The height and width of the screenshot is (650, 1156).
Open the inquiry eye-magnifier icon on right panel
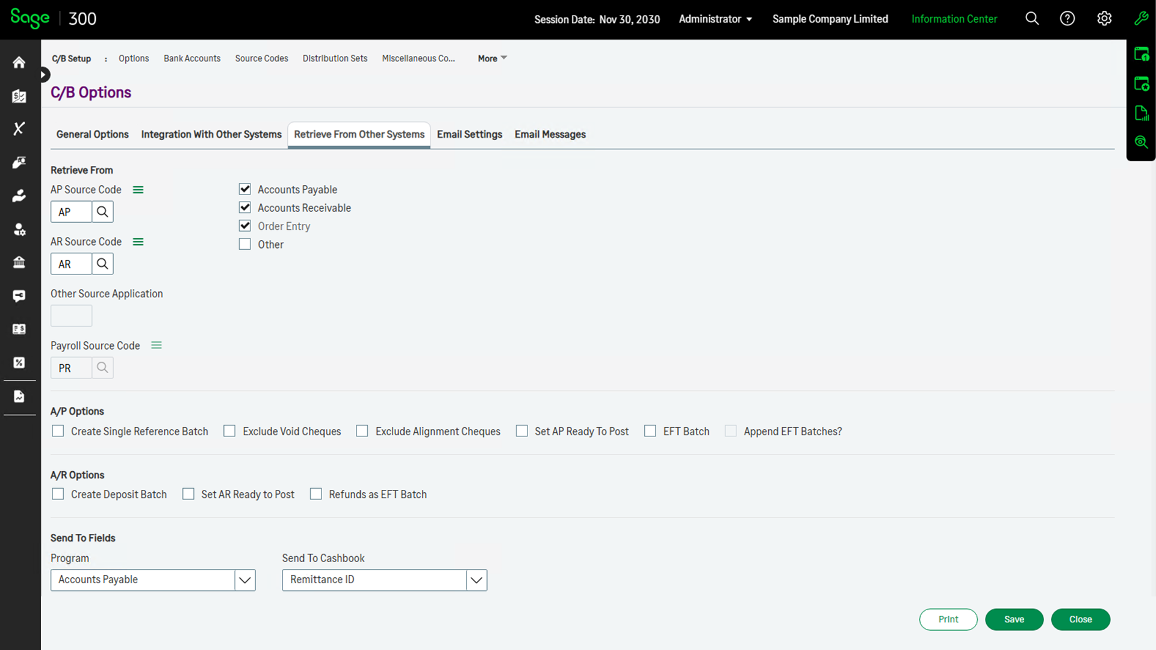(x=1142, y=142)
